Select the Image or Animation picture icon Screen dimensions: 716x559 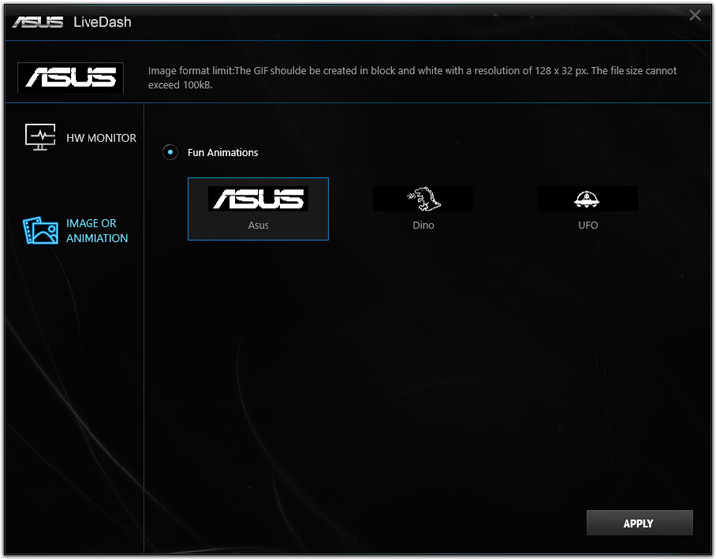(x=40, y=230)
